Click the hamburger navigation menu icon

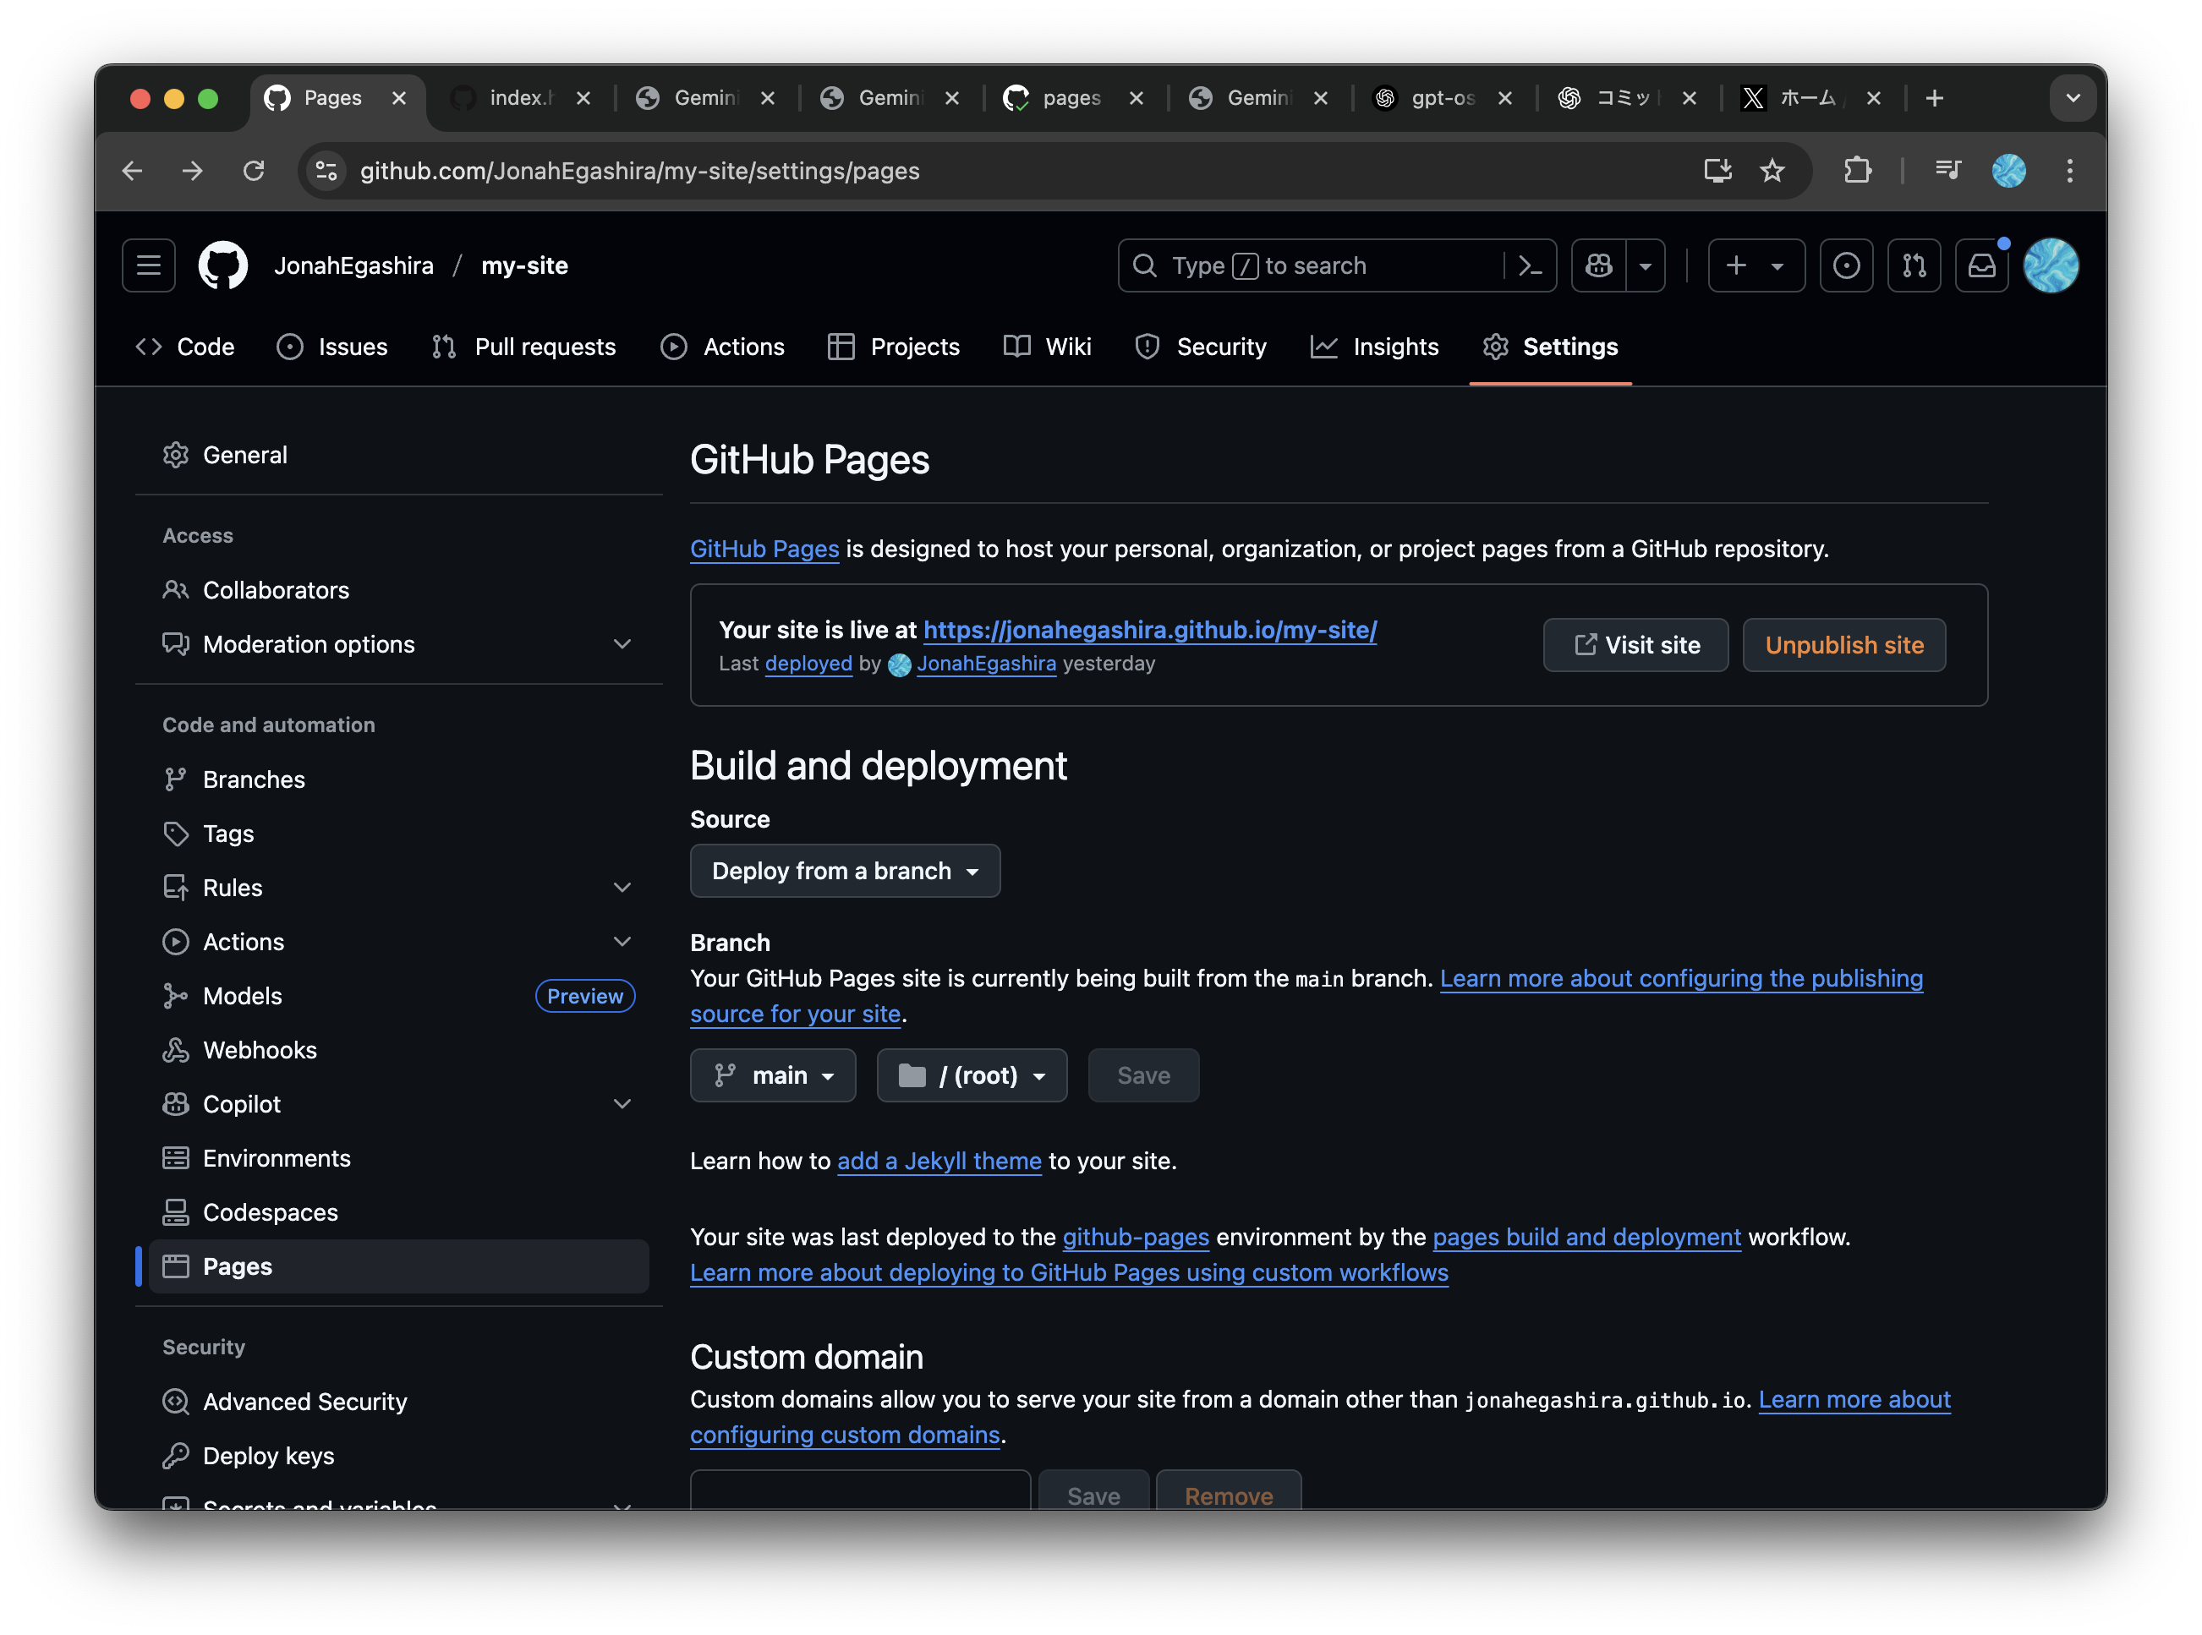click(x=149, y=265)
